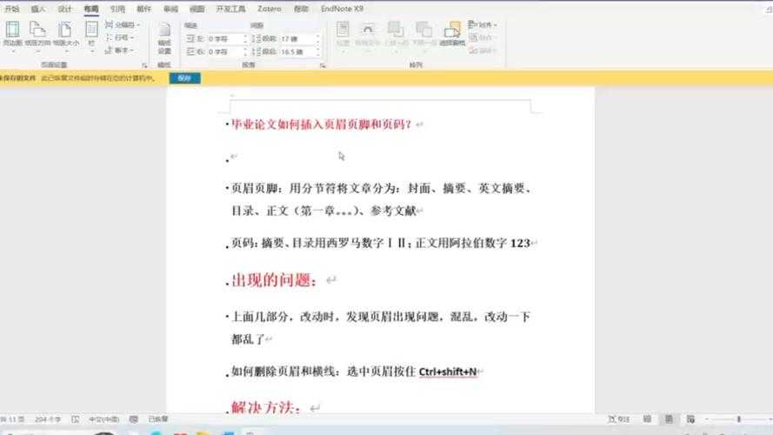Step the right indent value spinner
This screenshot has height=435, width=773.
[x=244, y=51]
